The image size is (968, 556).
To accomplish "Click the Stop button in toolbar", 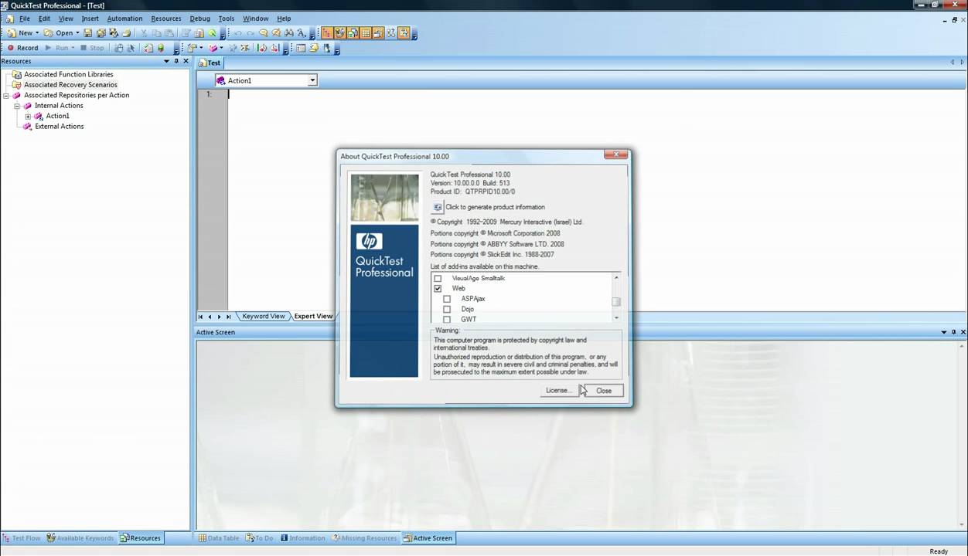I will 92,48.
